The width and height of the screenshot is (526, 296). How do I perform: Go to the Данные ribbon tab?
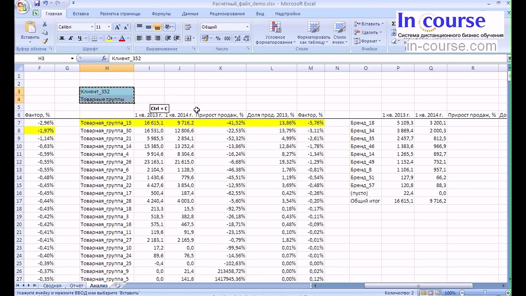[x=190, y=14]
